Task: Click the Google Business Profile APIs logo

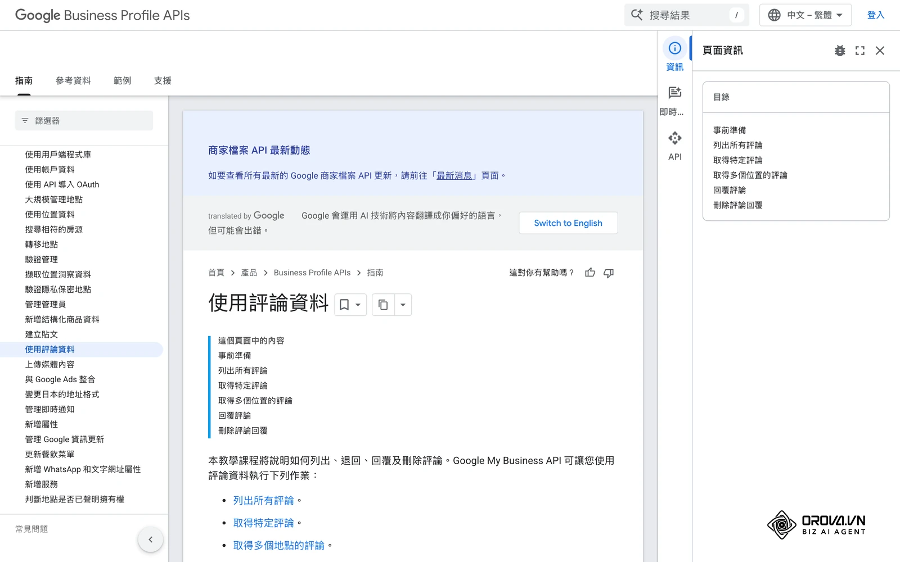Action: tap(102, 15)
